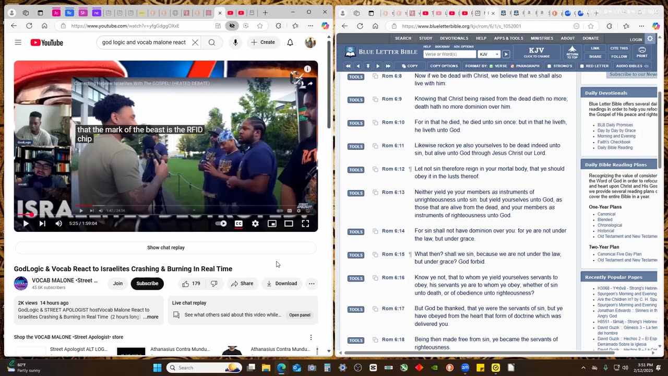Print the Bible page

[x=642, y=52]
